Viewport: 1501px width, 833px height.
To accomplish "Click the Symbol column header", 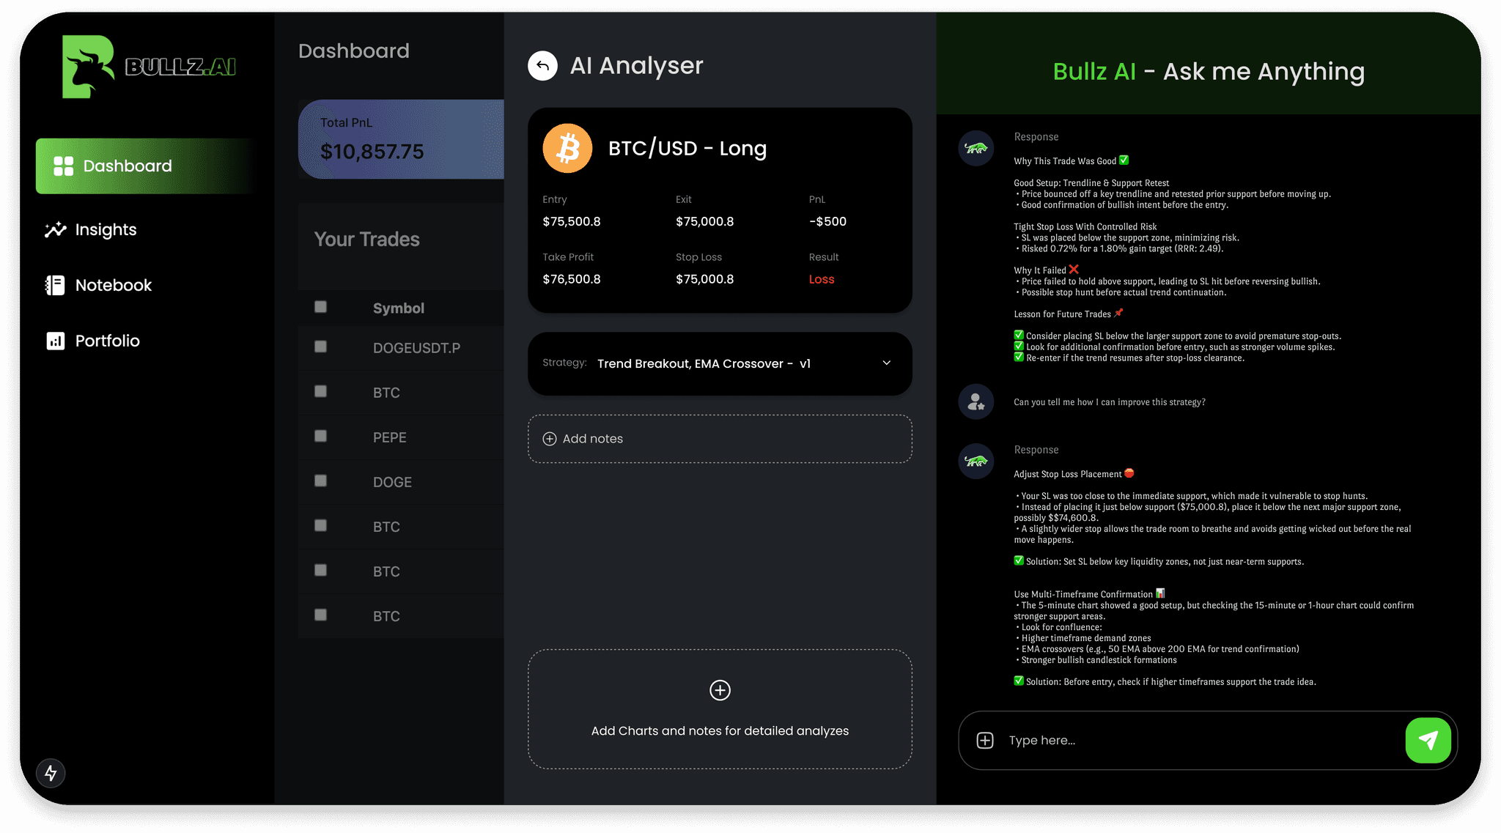I will coord(399,308).
